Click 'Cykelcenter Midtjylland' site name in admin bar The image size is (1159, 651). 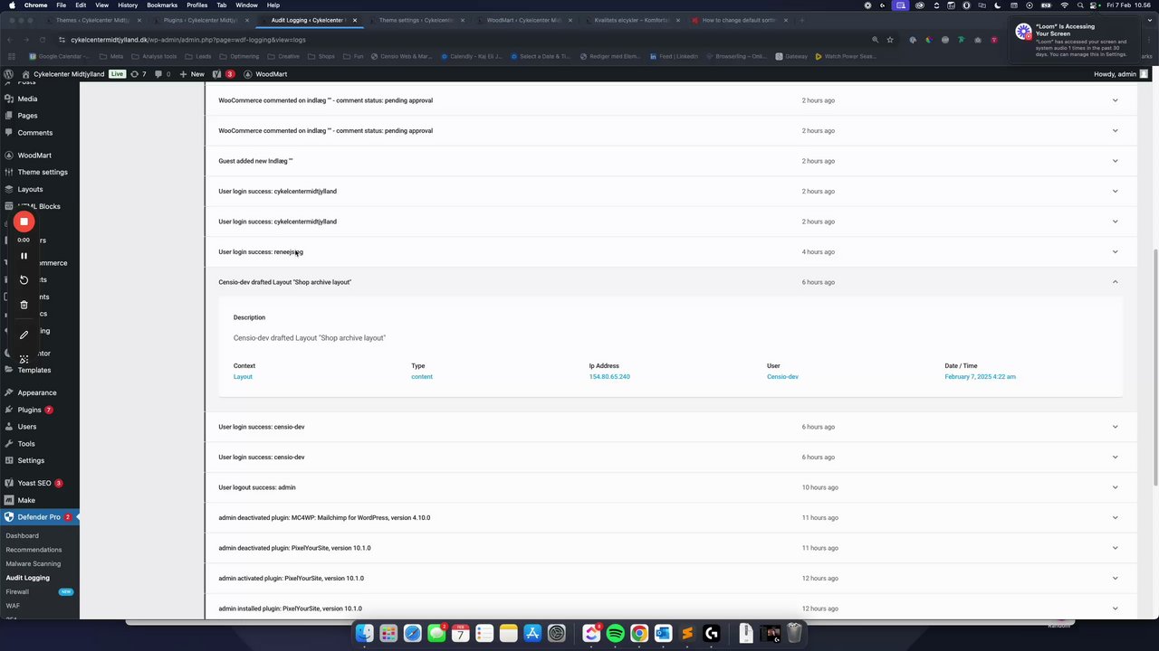(x=63, y=74)
